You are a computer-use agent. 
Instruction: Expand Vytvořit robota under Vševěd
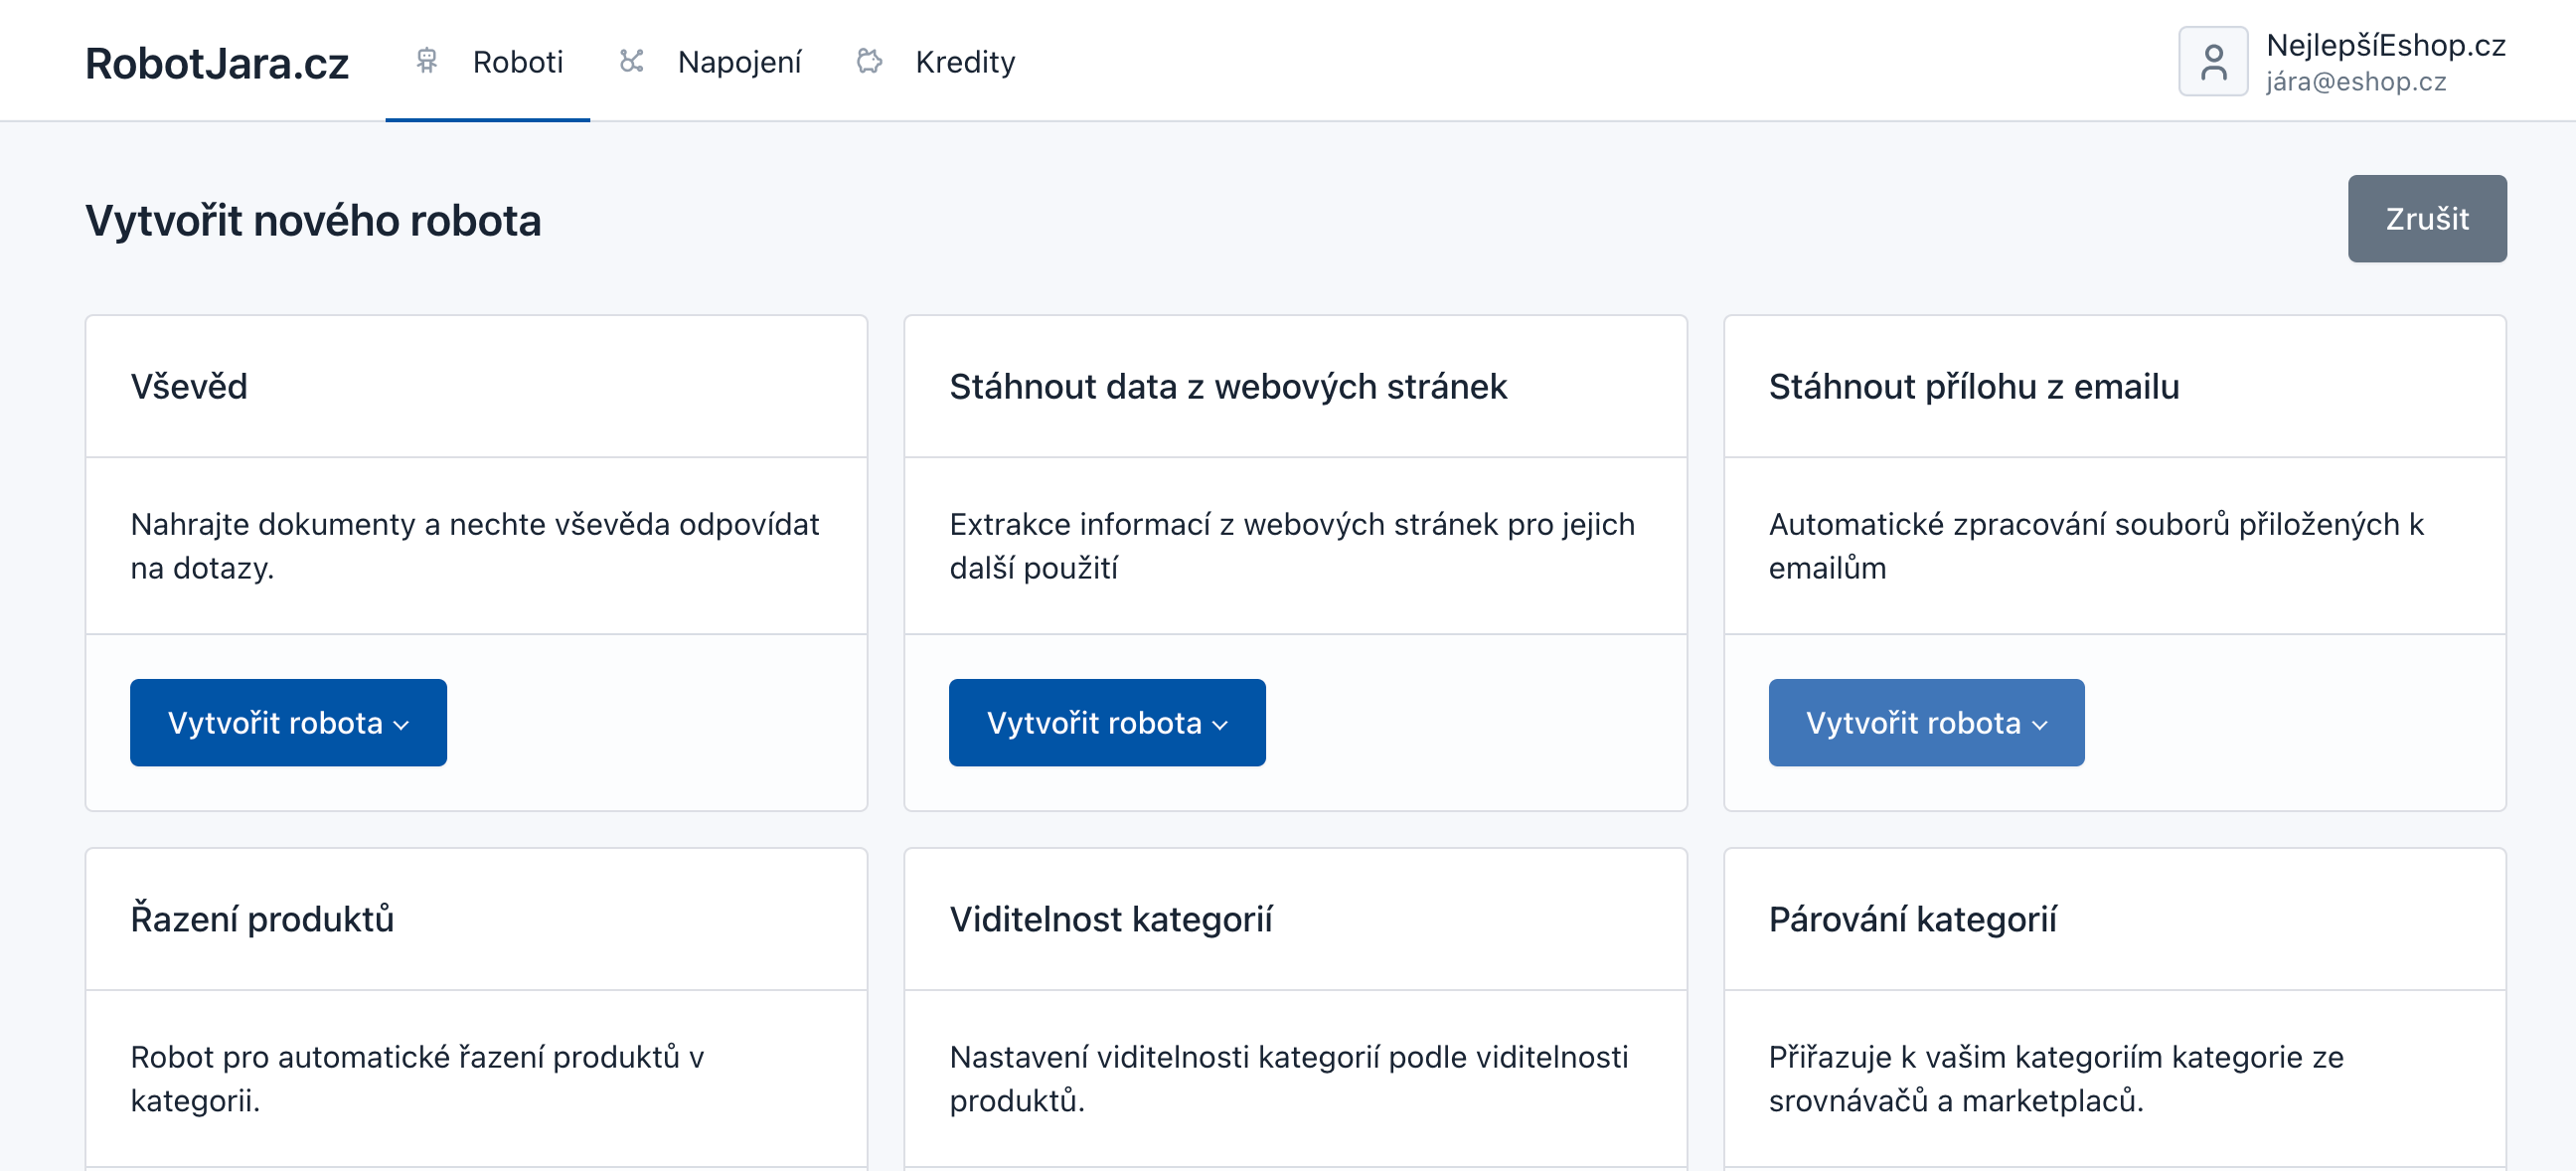point(288,722)
